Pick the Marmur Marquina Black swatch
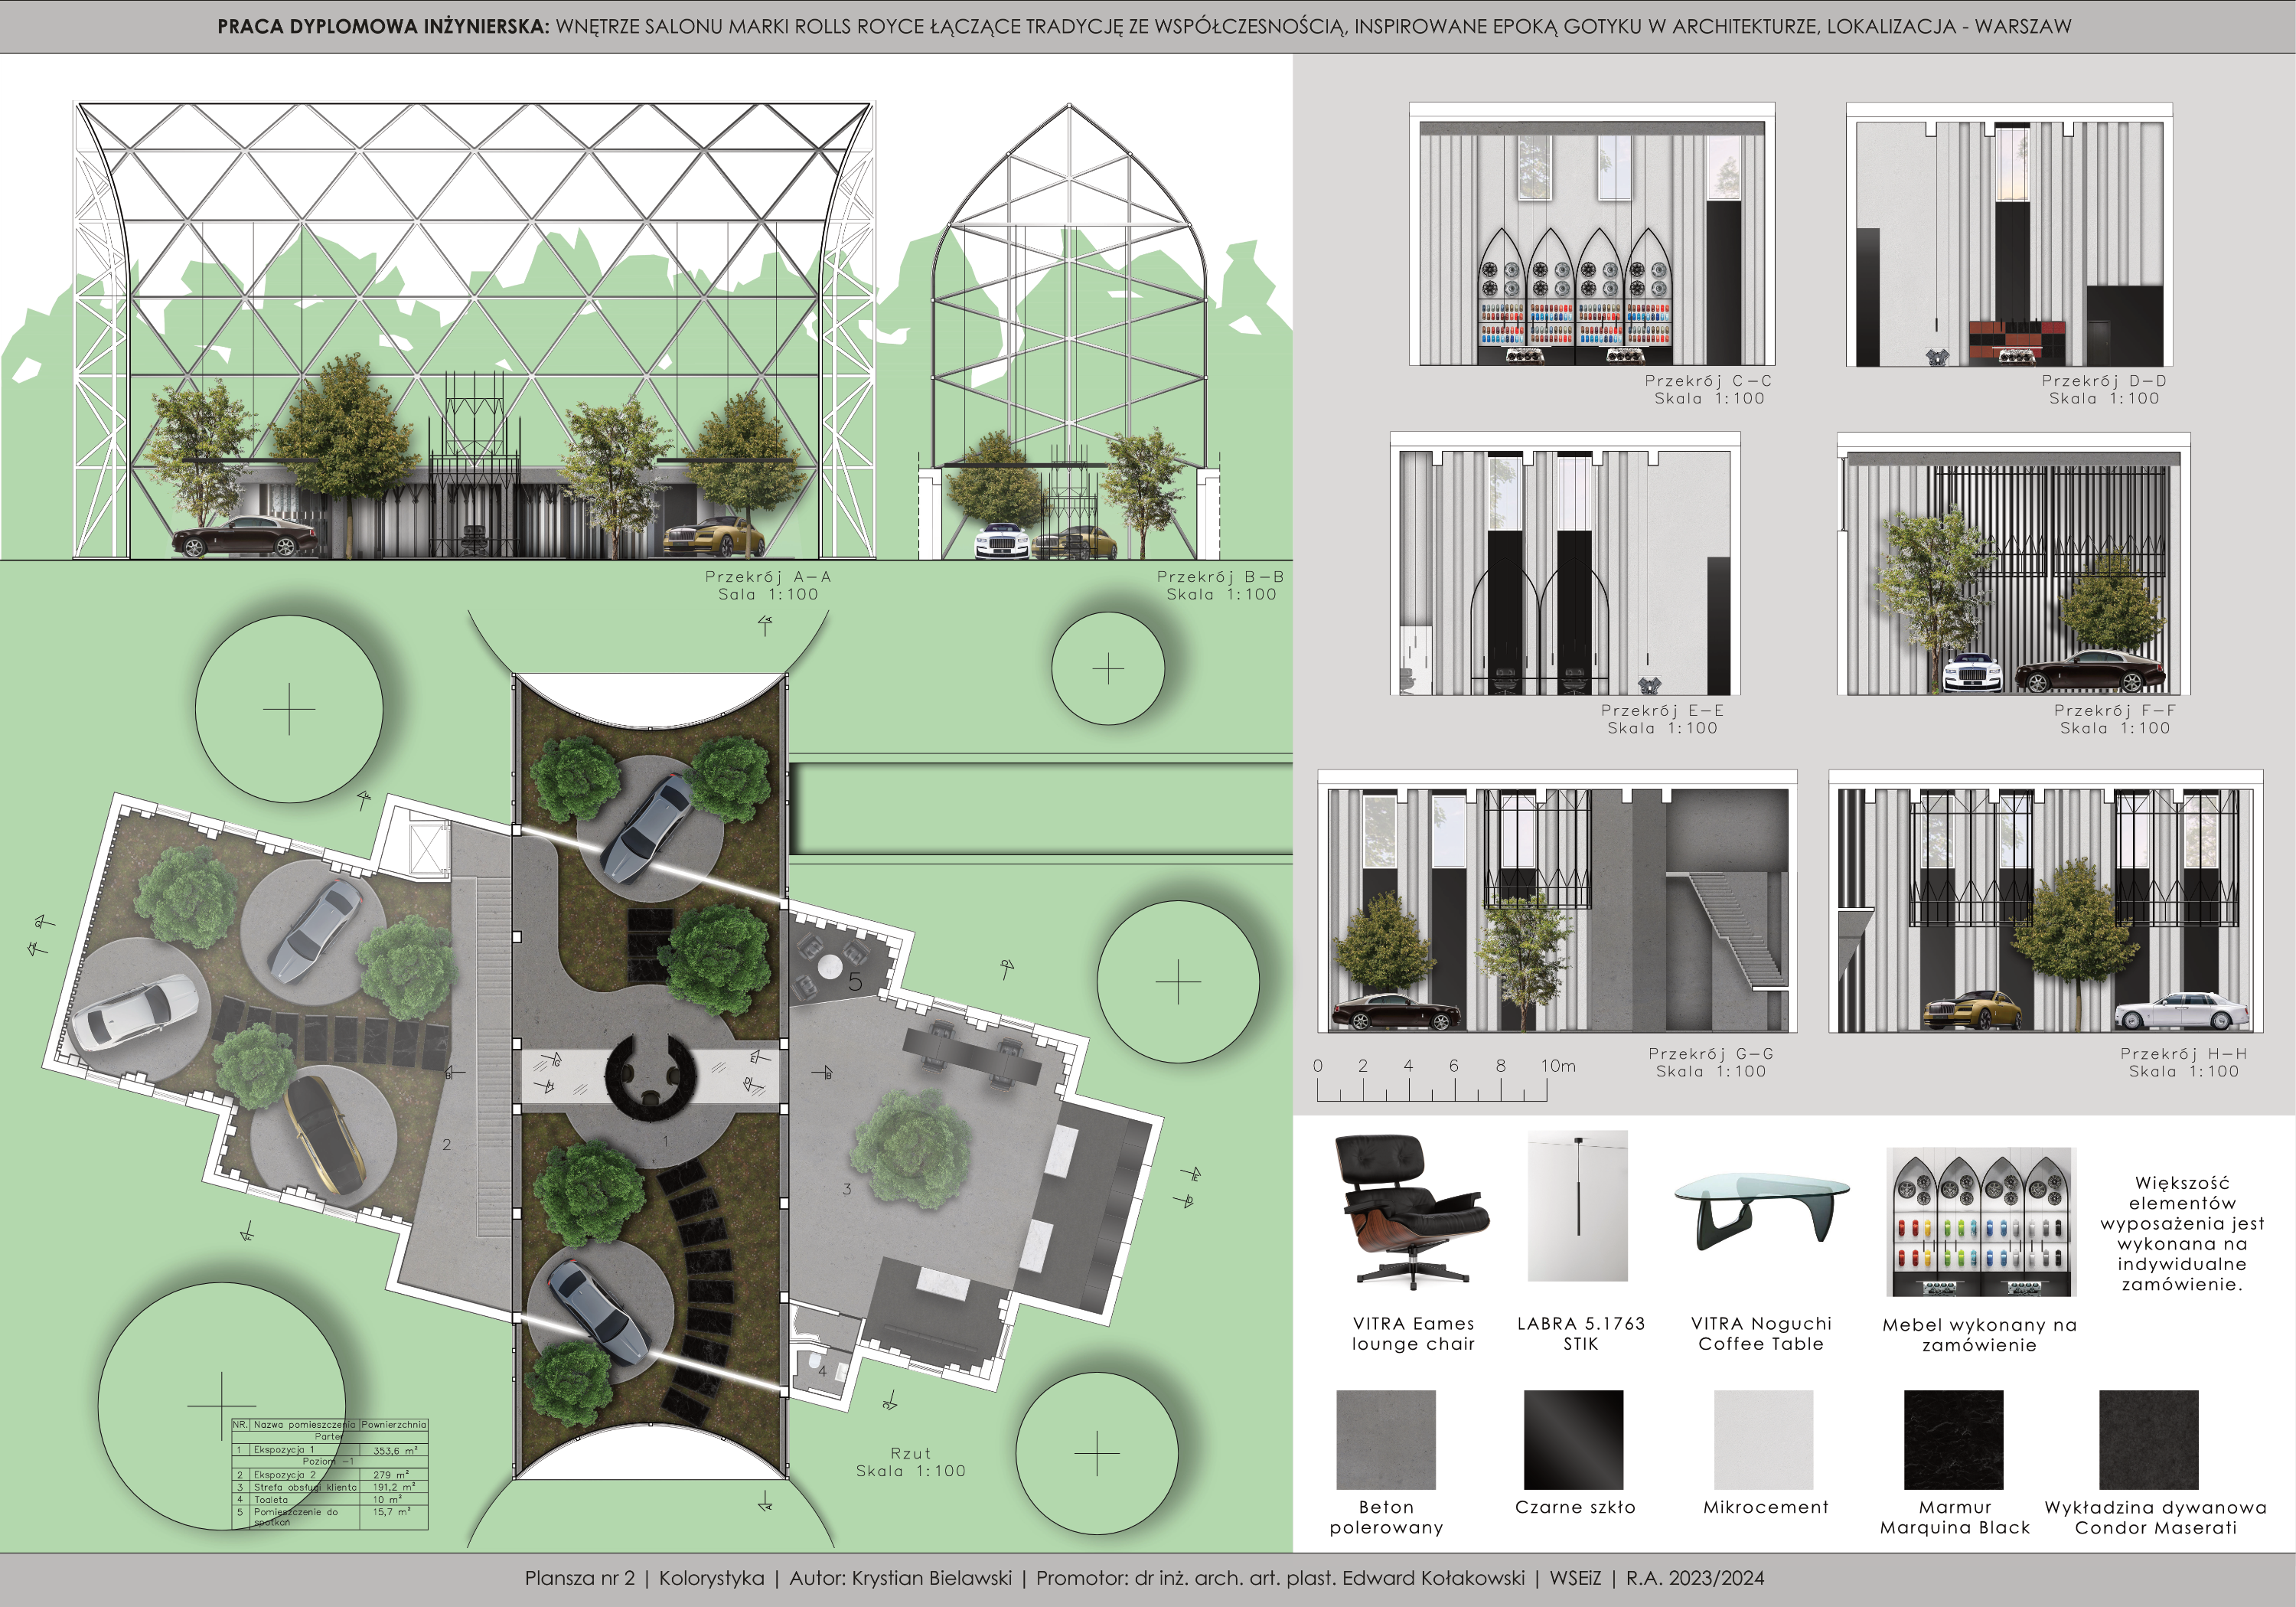 1954,1439
